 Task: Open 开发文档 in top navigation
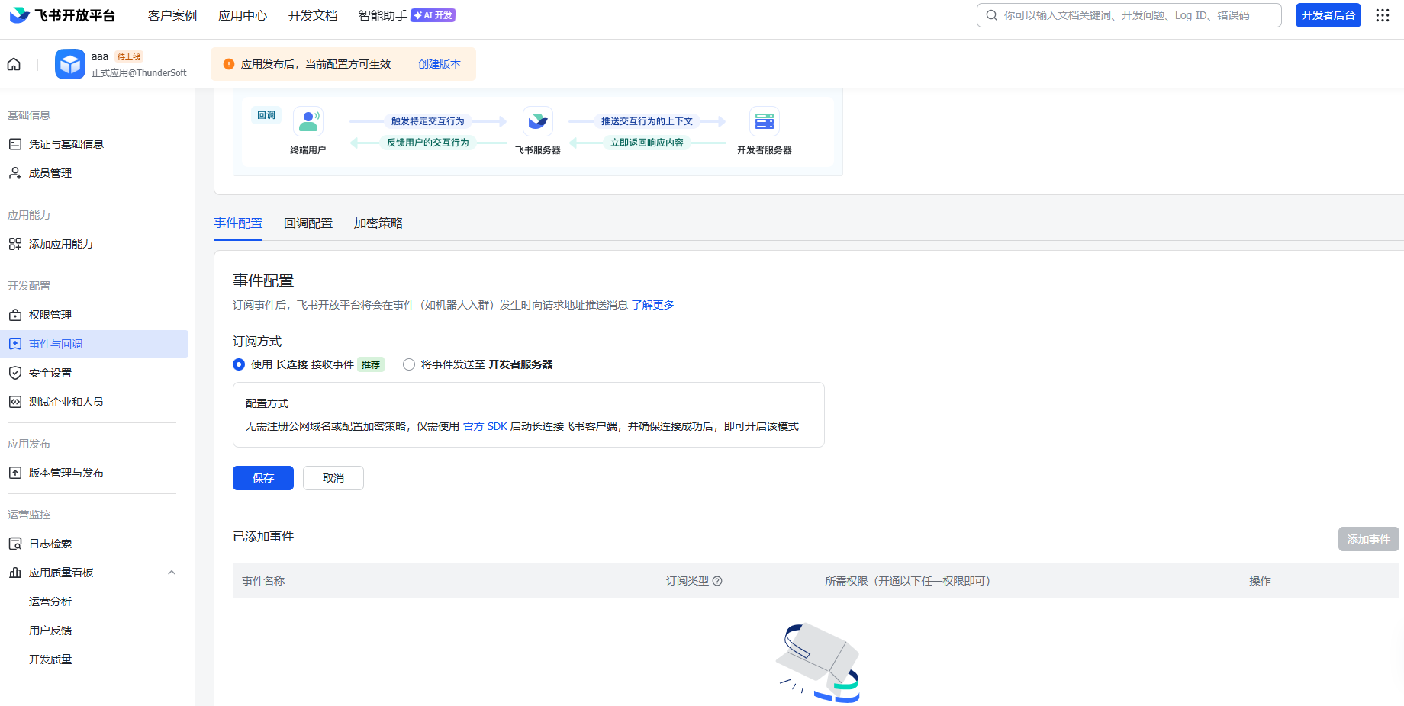[313, 15]
